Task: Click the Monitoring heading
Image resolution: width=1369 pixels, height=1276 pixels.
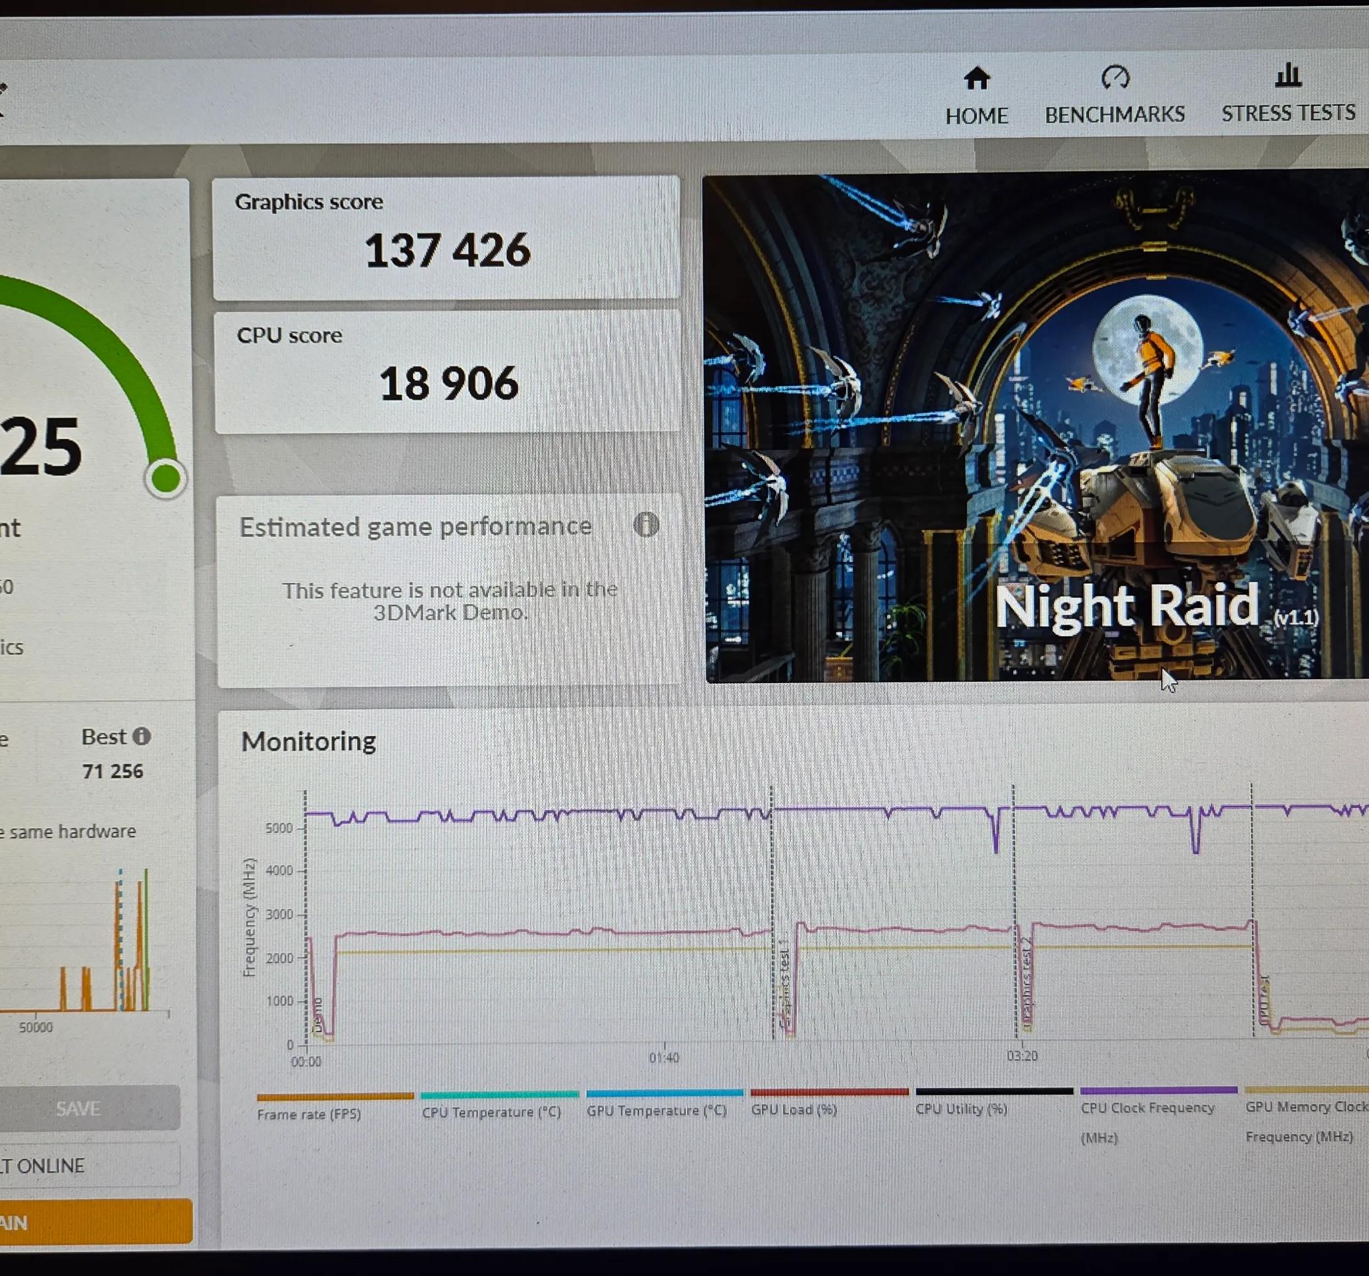Action: pos(309,741)
